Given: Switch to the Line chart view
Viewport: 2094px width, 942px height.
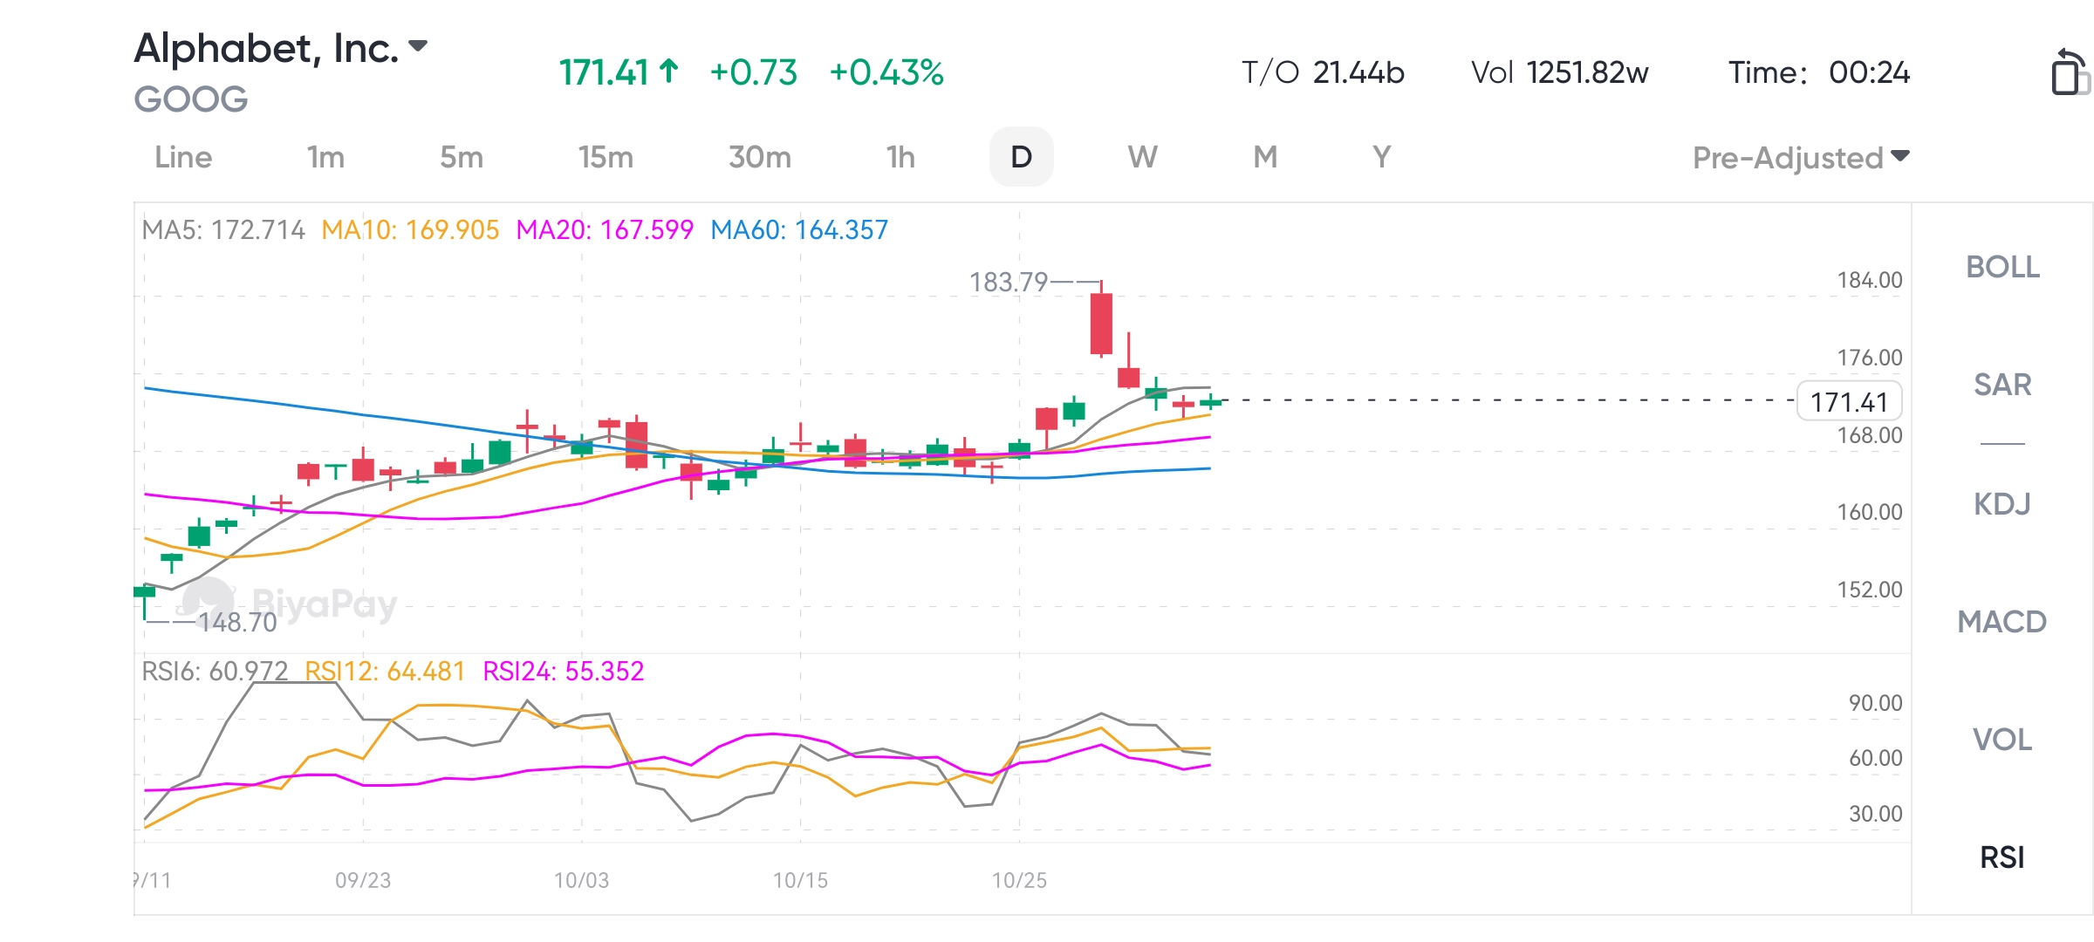Looking at the screenshot, I should click(183, 157).
